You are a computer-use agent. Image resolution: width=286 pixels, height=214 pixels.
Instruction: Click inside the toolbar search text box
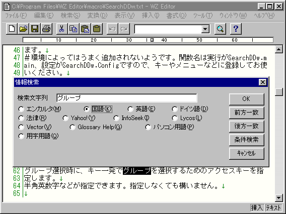pyautogui.click(x=168, y=29)
